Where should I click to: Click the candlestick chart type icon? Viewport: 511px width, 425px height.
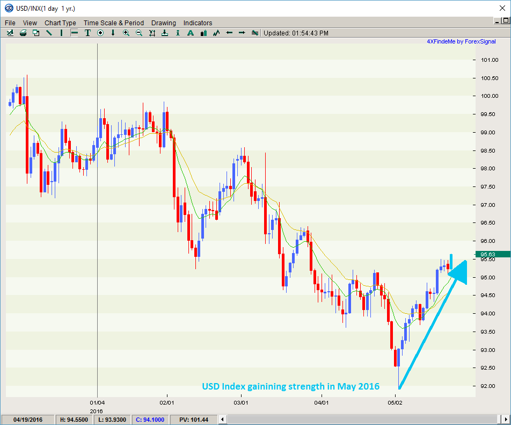[x=203, y=33]
